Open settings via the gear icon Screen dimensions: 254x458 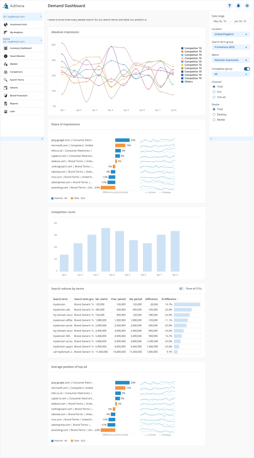point(247,6)
